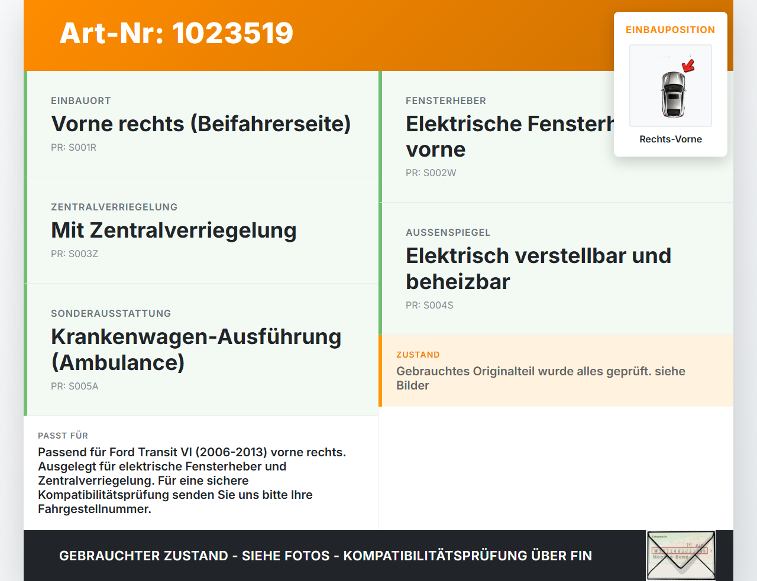Viewport: 757px width, 581px height.
Task: Select Krankenwagen-Ausführung (Ambulance) text
Action: [x=196, y=349]
